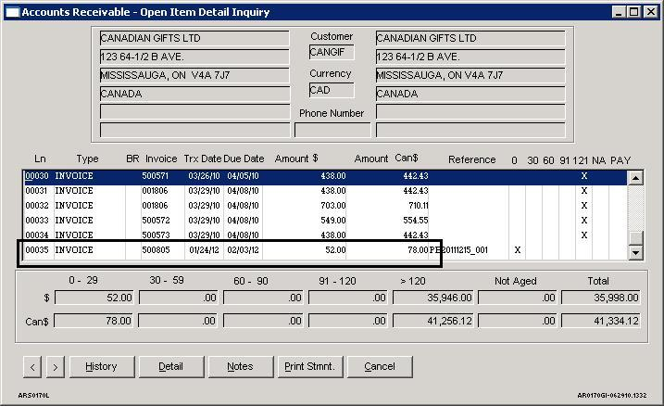The width and height of the screenshot is (664, 406).
Task: Click the Reference column header
Action: point(471,159)
